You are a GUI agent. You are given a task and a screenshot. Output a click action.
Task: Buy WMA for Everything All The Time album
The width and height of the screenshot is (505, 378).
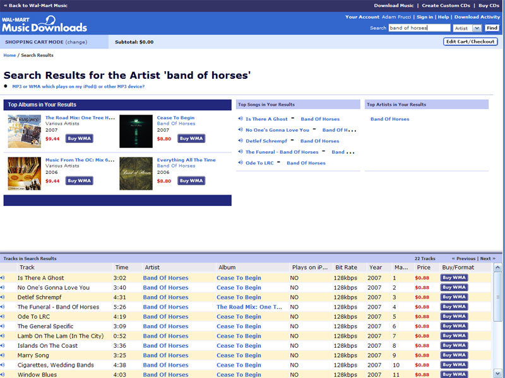[191, 181]
